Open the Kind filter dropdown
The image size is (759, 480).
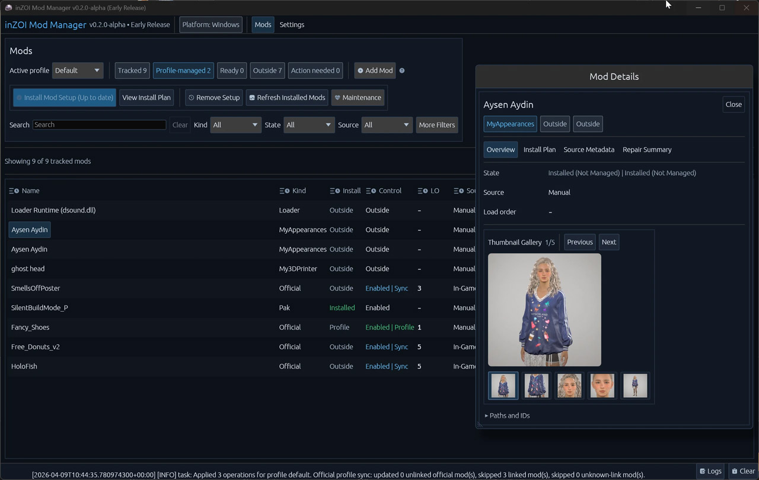(235, 125)
